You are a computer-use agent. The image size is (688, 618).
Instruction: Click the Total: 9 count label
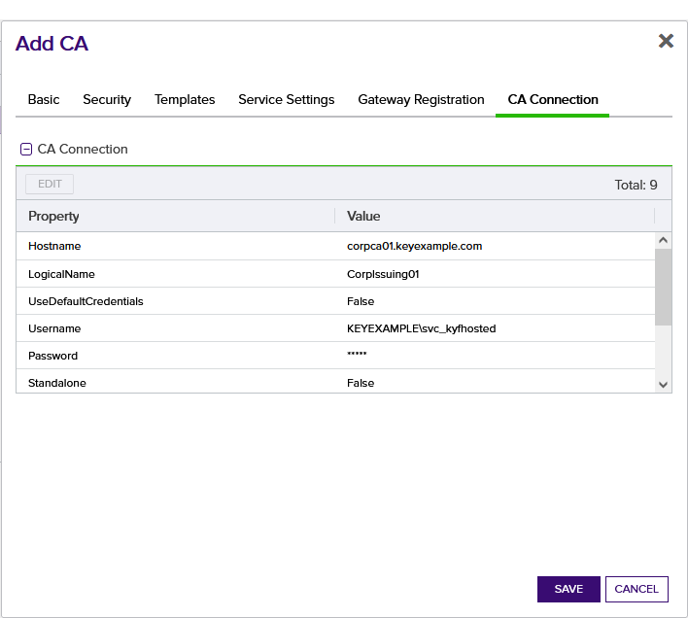point(636,185)
